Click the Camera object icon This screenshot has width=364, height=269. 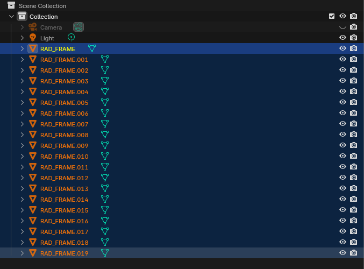[x=33, y=27]
